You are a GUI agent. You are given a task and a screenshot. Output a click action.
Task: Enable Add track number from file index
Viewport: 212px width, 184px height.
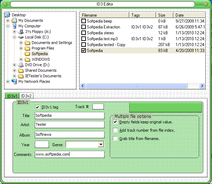(115, 130)
